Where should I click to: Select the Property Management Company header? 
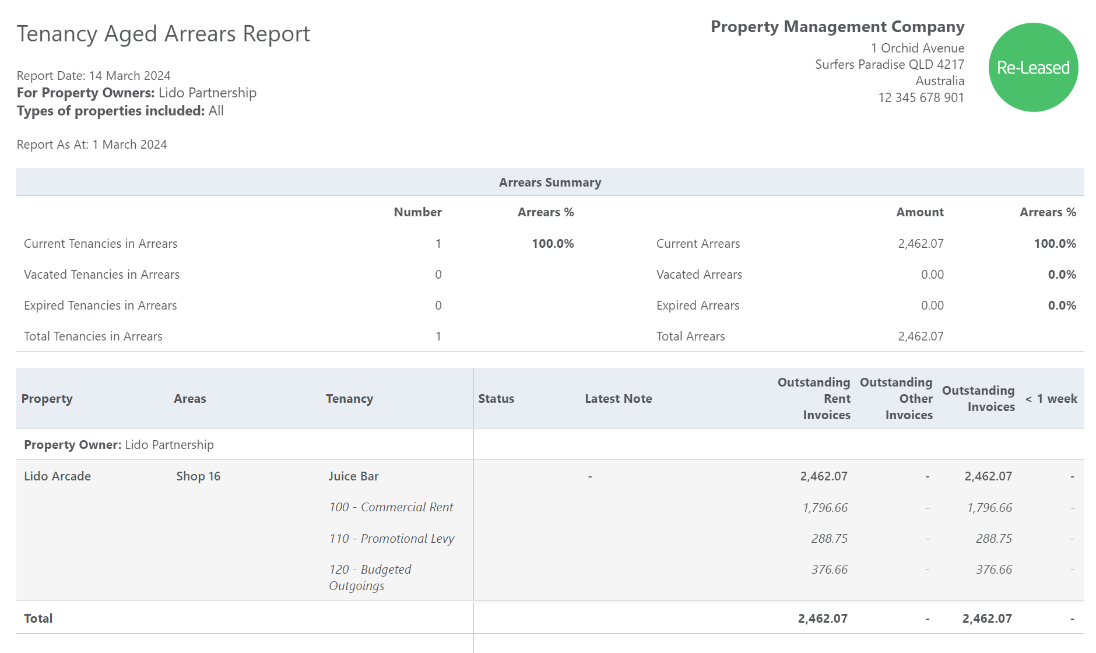click(x=837, y=26)
